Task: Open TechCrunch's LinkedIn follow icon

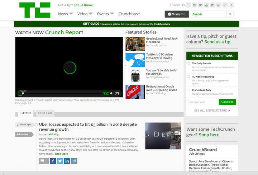Action: pos(219,5)
